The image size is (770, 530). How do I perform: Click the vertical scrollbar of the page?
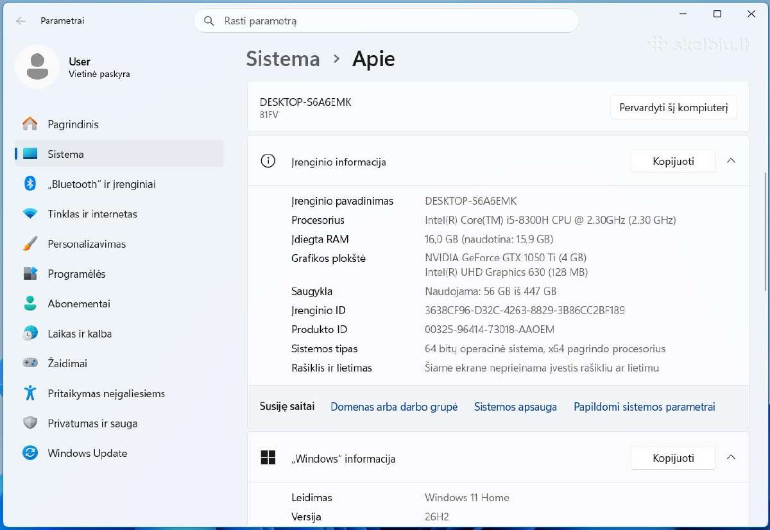766,231
